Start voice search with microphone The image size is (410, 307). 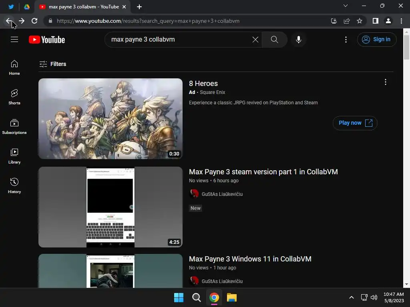pos(298,40)
